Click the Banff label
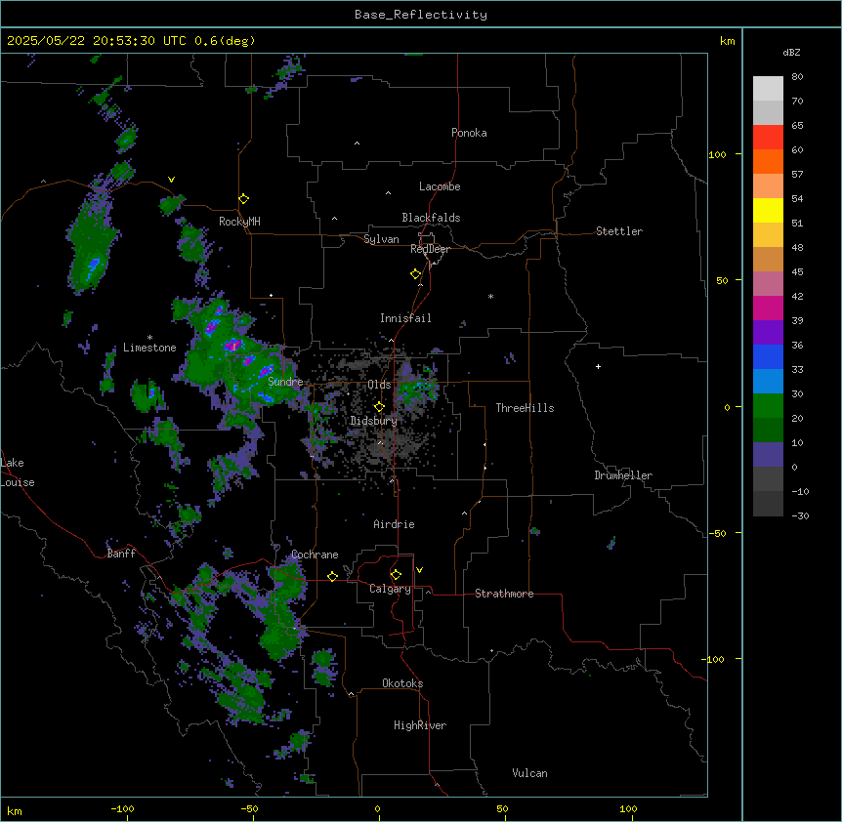This screenshot has width=842, height=822. (x=121, y=554)
